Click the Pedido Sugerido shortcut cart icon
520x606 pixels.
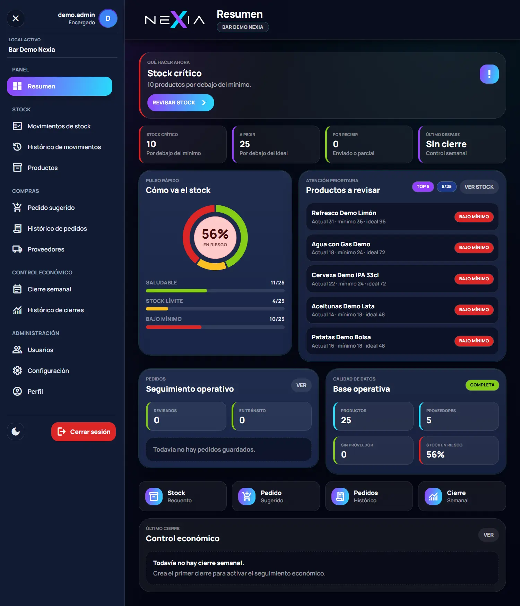[247, 496]
